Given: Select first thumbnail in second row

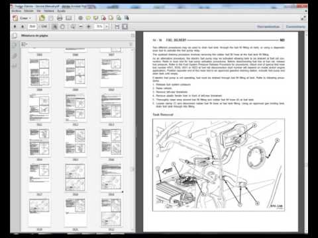Looking at the screenshot, I should (39, 72).
